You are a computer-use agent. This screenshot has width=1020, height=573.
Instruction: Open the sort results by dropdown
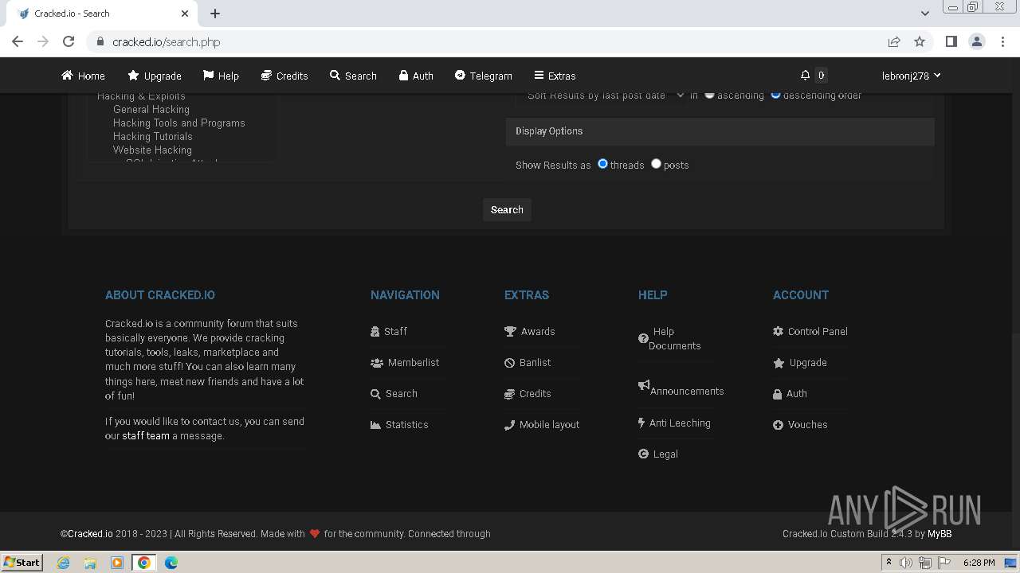(602, 95)
